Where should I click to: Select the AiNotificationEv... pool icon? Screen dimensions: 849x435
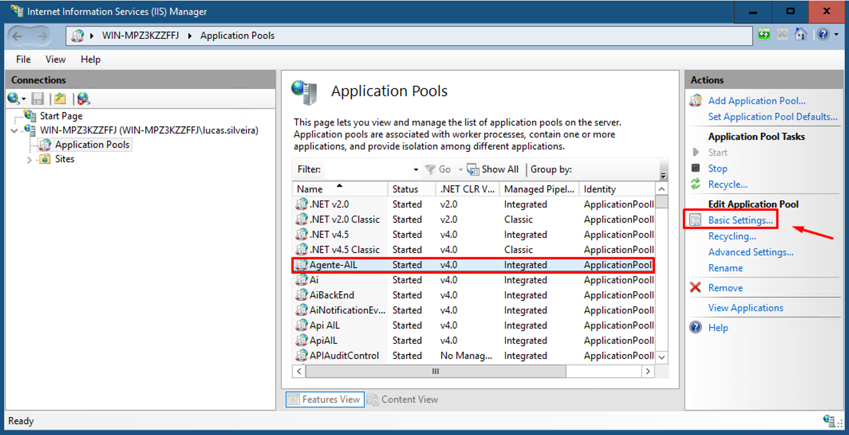(301, 310)
